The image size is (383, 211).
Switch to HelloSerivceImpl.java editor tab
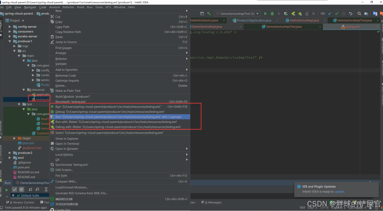tap(304, 20)
